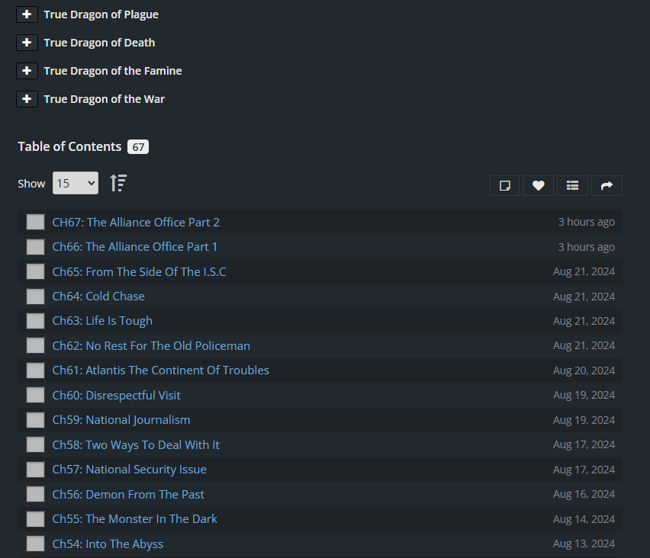Expand True Dragon of the War entry
Screen dimensions: 650x558
(x=27, y=99)
